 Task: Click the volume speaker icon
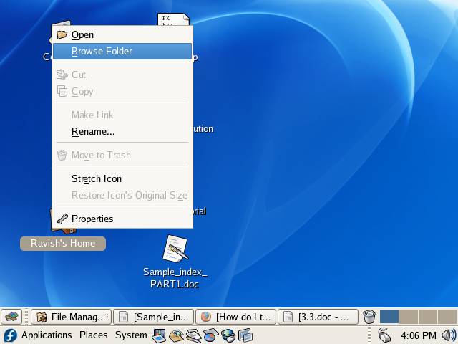pos(449,335)
